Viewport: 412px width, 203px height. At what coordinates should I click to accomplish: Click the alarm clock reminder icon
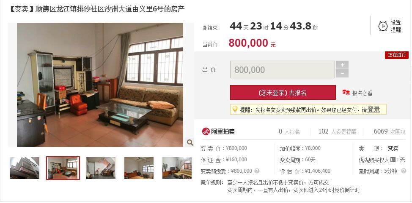(x=383, y=26)
